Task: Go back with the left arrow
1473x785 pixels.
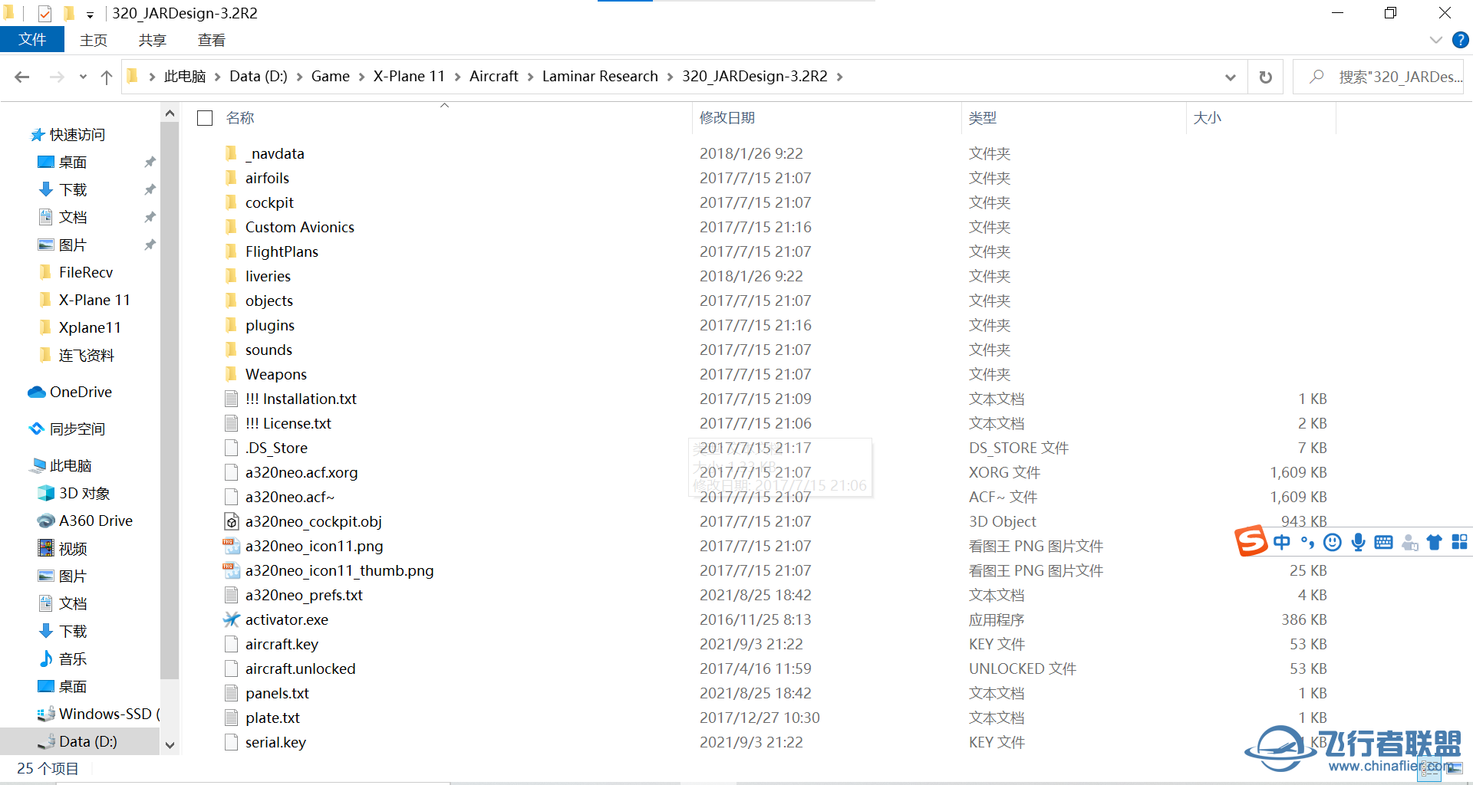Action: (22, 77)
